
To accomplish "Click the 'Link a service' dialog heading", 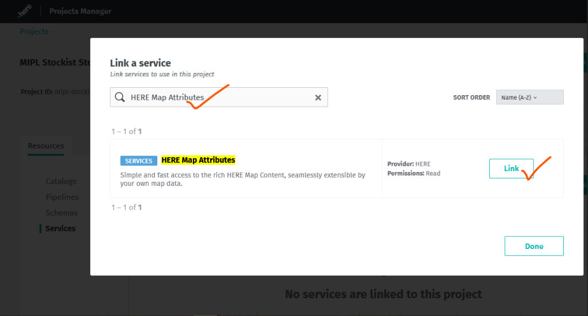I will coord(140,63).
